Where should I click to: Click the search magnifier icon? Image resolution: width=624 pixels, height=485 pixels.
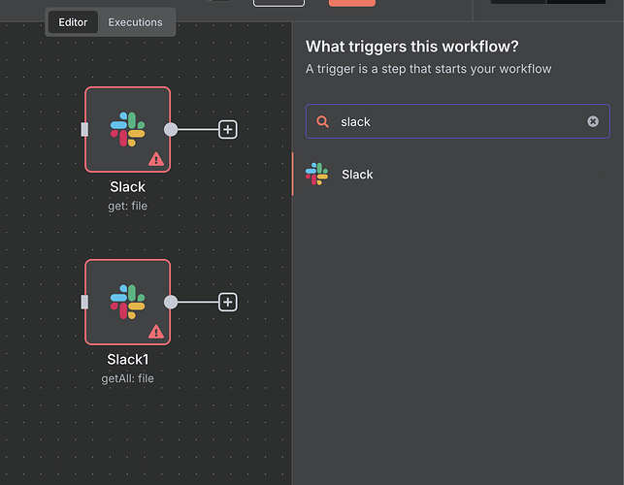(x=323, y=122)
